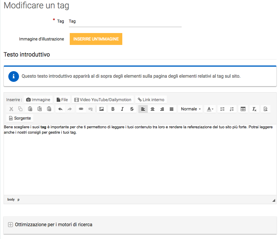Click the Video YouTube/Dailymotion insert button

coord(103,100)
